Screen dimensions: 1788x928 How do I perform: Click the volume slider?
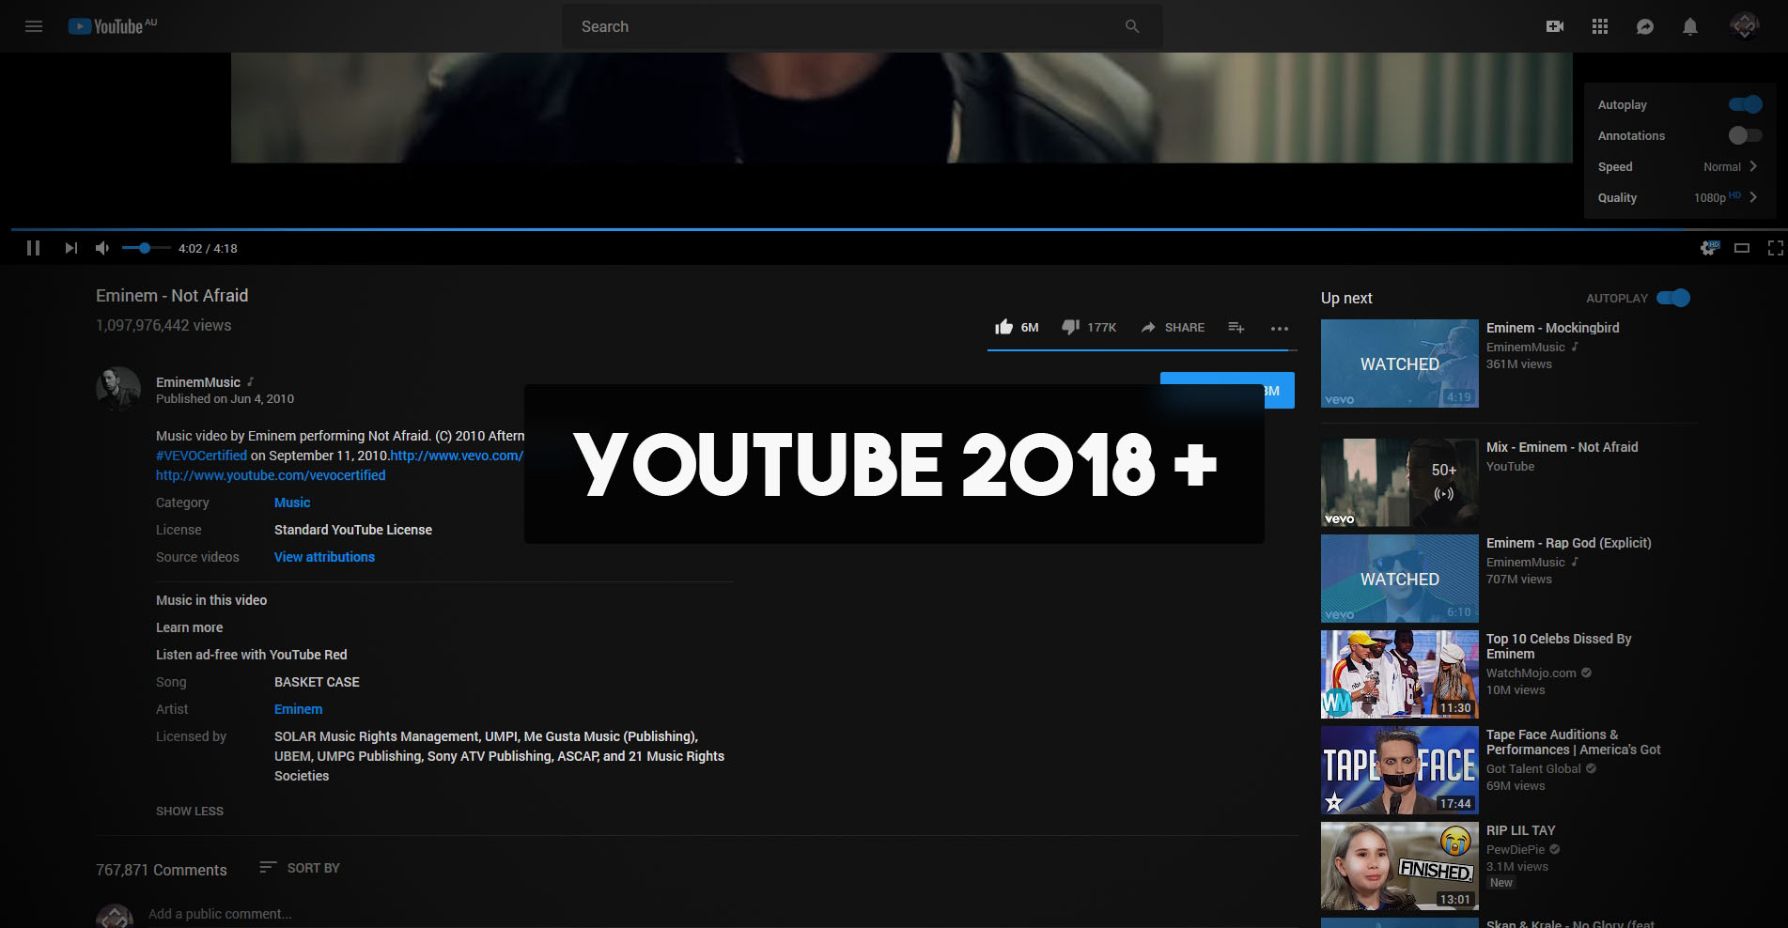coord(144,248)
